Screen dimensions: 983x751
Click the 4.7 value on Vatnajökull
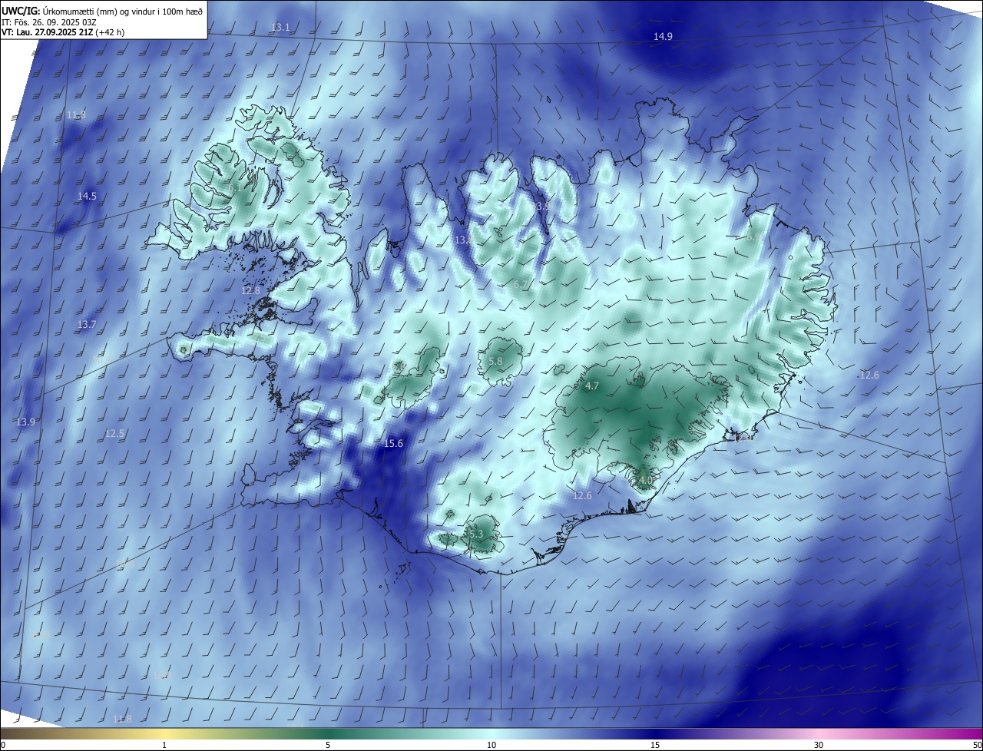click(592, 387)
